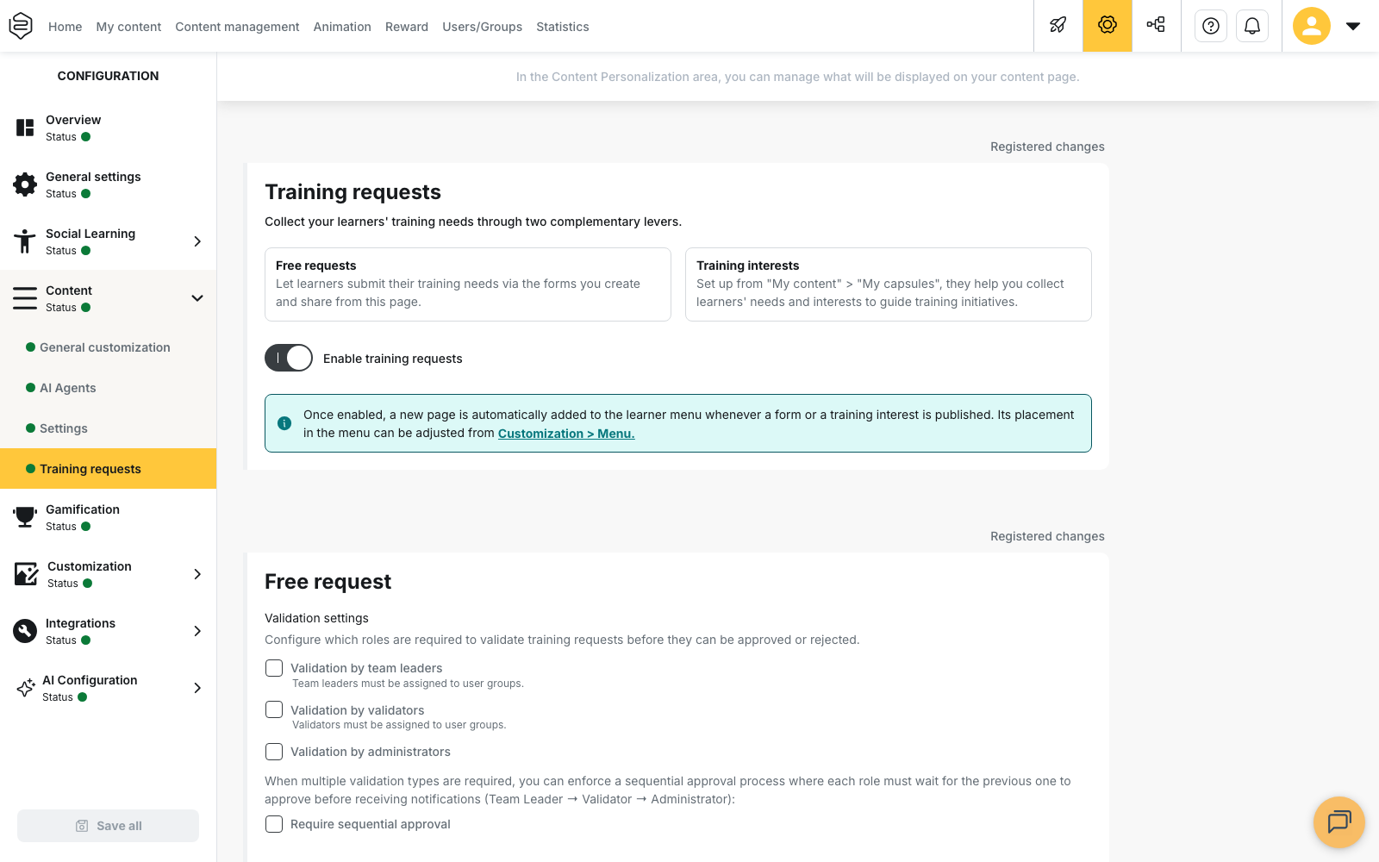Viewport: 1379px width, 862px height.
Task: Select AI Agents in sidebar
Action: [109, 388]
